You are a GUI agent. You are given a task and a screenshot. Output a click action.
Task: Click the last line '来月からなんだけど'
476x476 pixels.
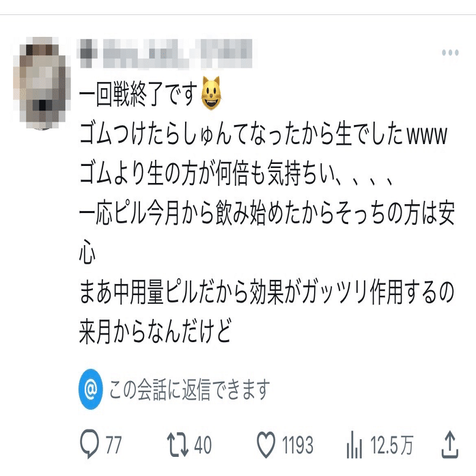[155, 332]
